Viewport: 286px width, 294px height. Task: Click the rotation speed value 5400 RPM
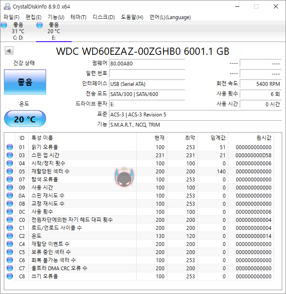point(261,84)
